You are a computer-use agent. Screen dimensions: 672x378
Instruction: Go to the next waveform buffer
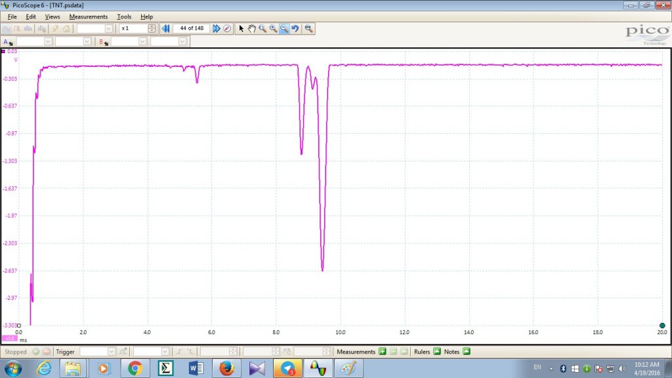[x=217, y=28]
